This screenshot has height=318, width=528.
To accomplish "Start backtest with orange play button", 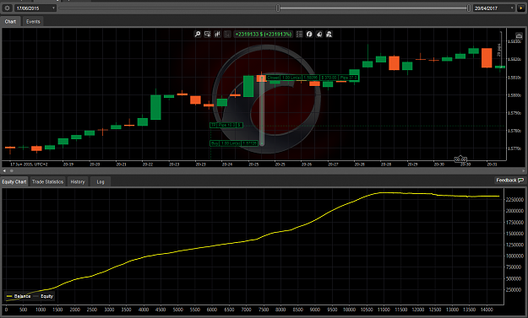I will [521, 8].
